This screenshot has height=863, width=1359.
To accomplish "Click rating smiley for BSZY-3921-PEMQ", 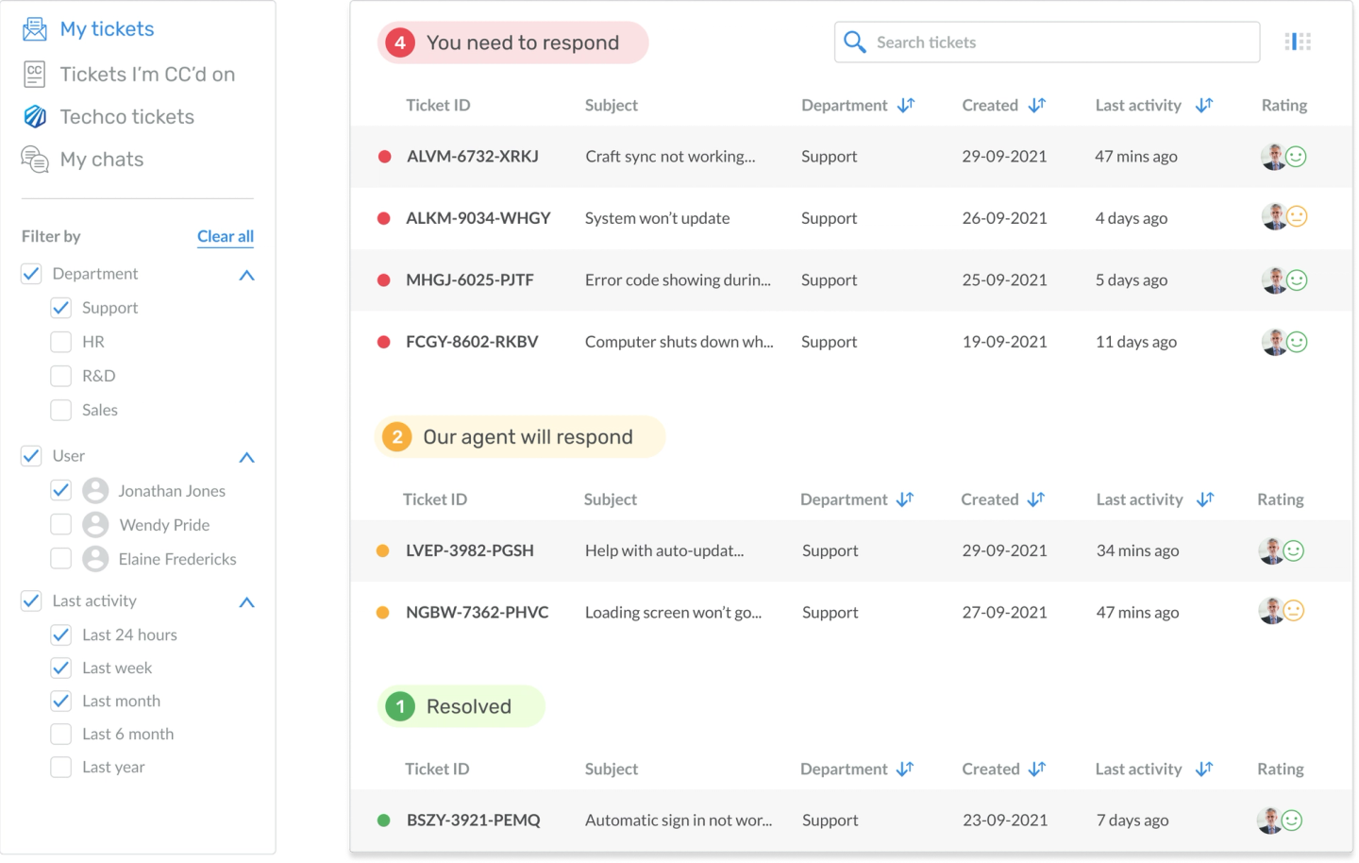I will (1293, 821).
